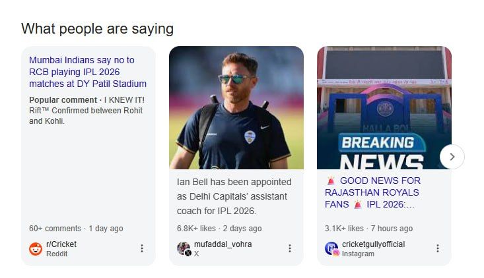Click the mufaddal_vohra profile avatar

183,248
